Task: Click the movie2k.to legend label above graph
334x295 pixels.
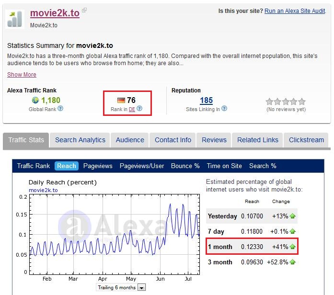Action: tap(43, 190)
